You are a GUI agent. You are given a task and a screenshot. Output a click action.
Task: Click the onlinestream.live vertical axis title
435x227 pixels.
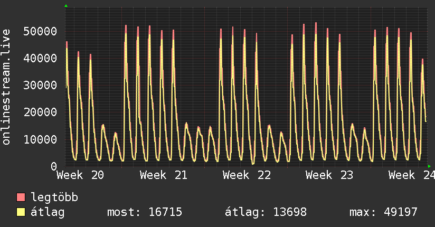click(6, 87)
